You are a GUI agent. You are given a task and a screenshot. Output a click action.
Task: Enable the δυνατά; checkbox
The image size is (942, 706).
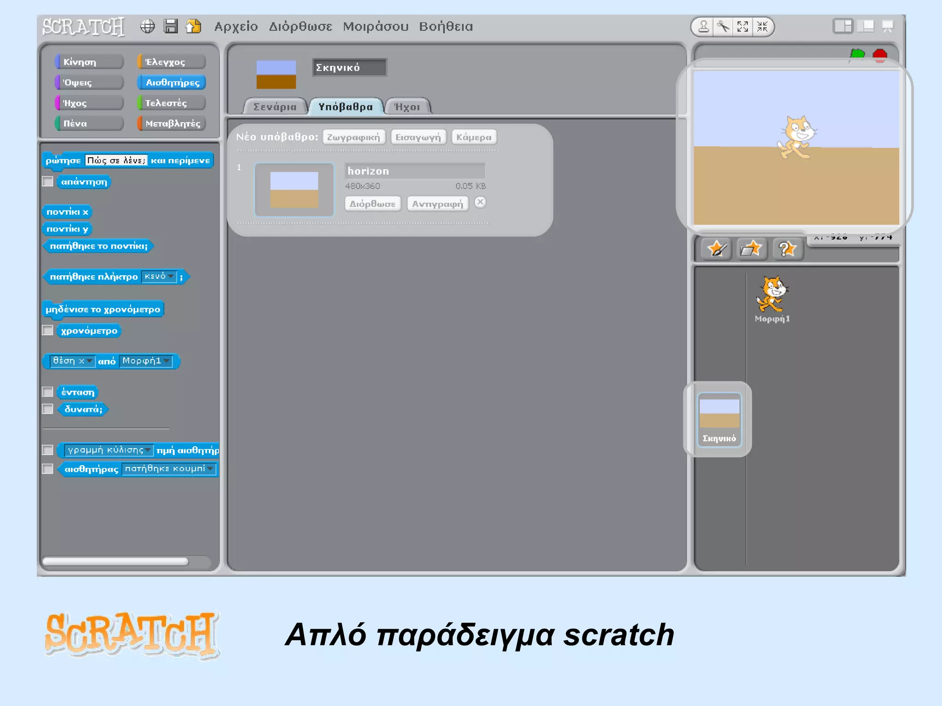coord(48,409)
